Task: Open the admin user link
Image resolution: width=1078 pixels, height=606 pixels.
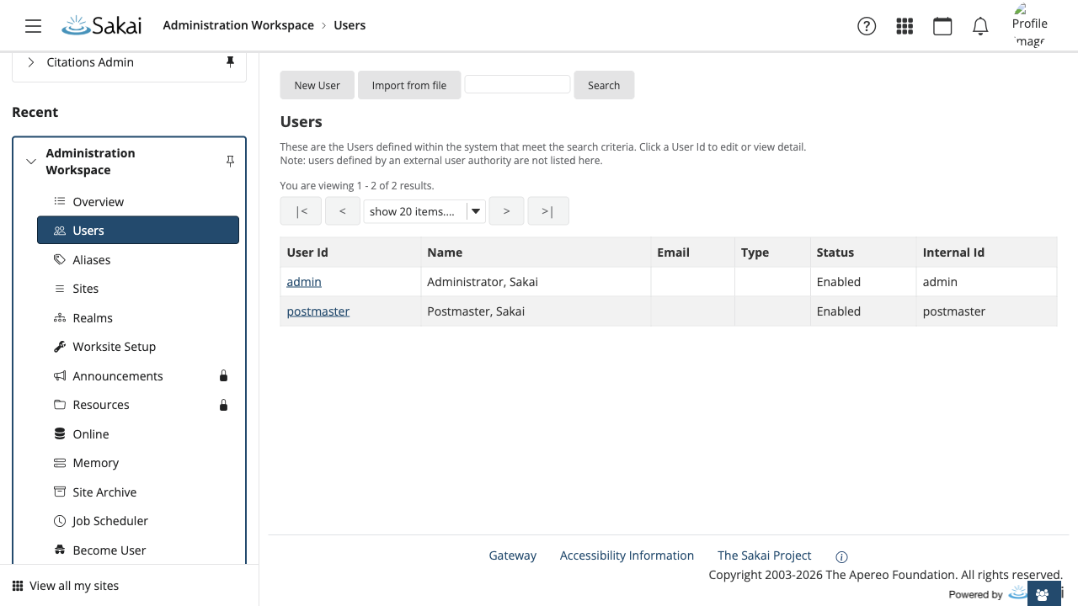Action: coord(304,282)
